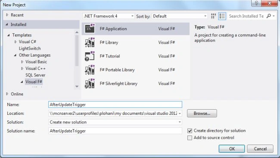
Task: Open search options dropdown arrow
Action: (x=274, y=16)
